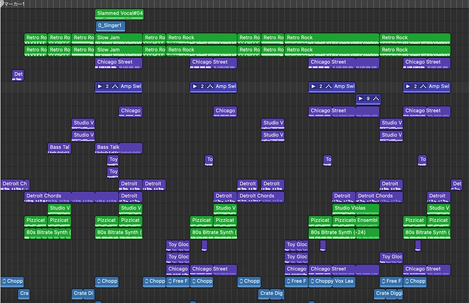Select the Crate Di region
The width and height of the screenshot is (469, 303).
pos(83,295)
